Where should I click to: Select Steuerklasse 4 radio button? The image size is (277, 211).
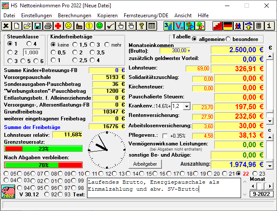coord(29,44)
